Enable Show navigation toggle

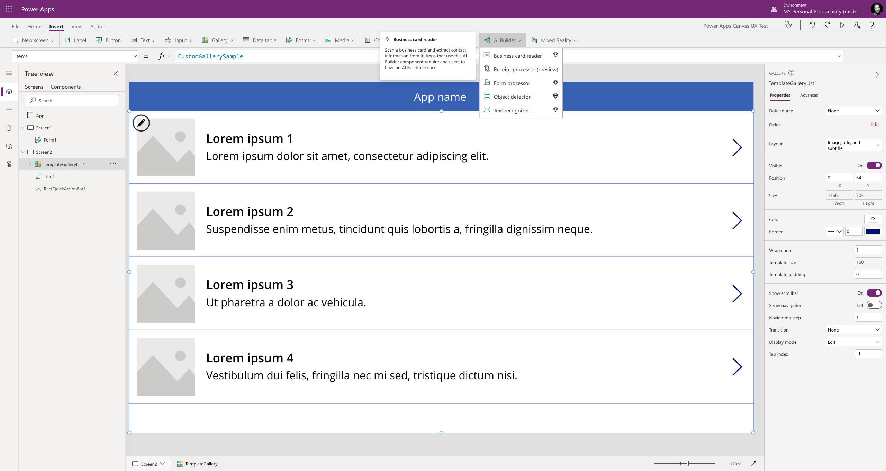[x=874, y=305]
